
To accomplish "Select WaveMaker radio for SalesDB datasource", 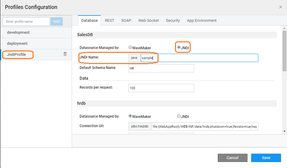I will (130, 47).
